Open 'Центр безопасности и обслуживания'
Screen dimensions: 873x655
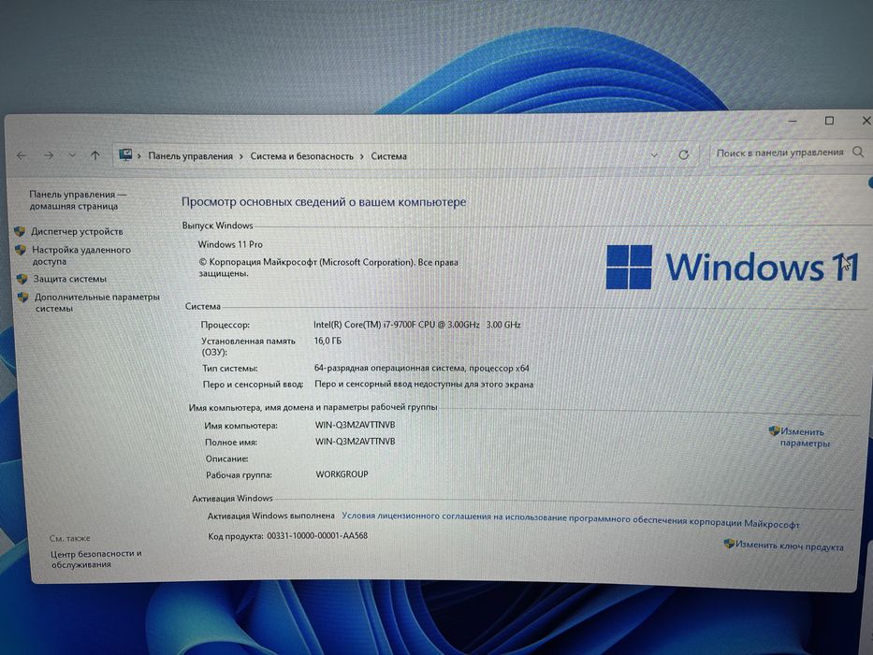click(x=95, y=559)
